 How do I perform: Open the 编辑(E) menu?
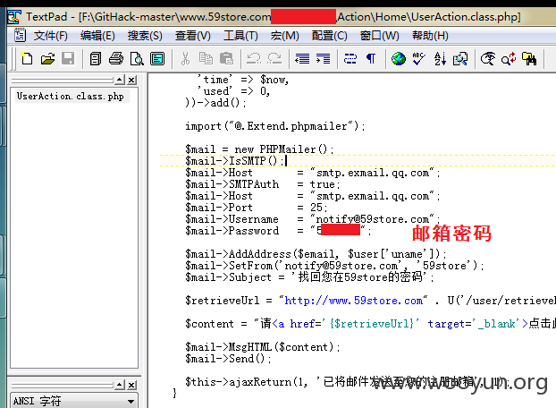(97, 36)
